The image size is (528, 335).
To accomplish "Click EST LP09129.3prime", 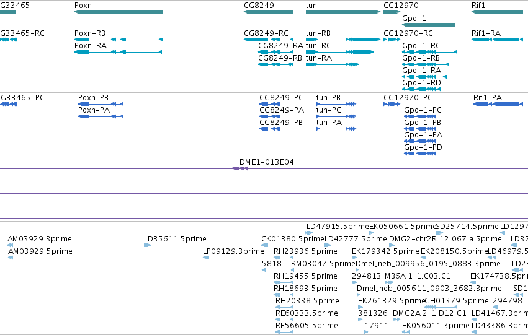I will point(206,258).
